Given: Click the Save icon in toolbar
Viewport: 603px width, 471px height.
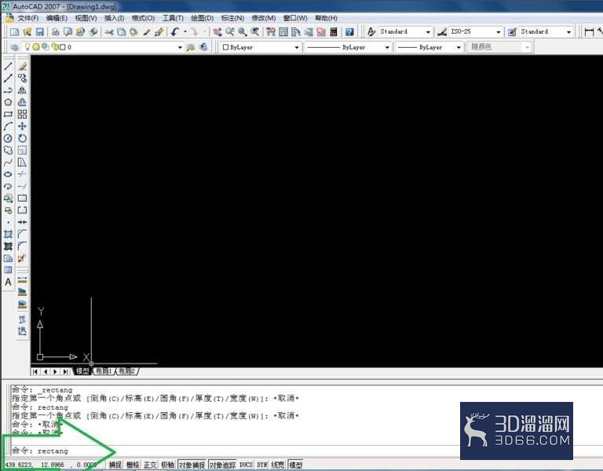Looking at the screenshot, I should click(39, 32).
